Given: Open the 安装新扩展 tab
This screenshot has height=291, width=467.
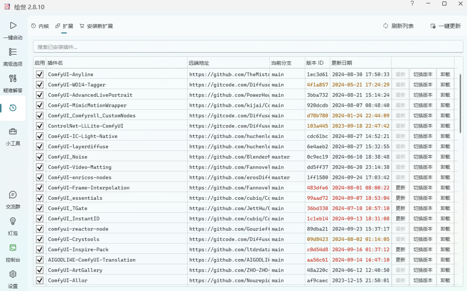Looking at the screenshot, I should 96,26.
